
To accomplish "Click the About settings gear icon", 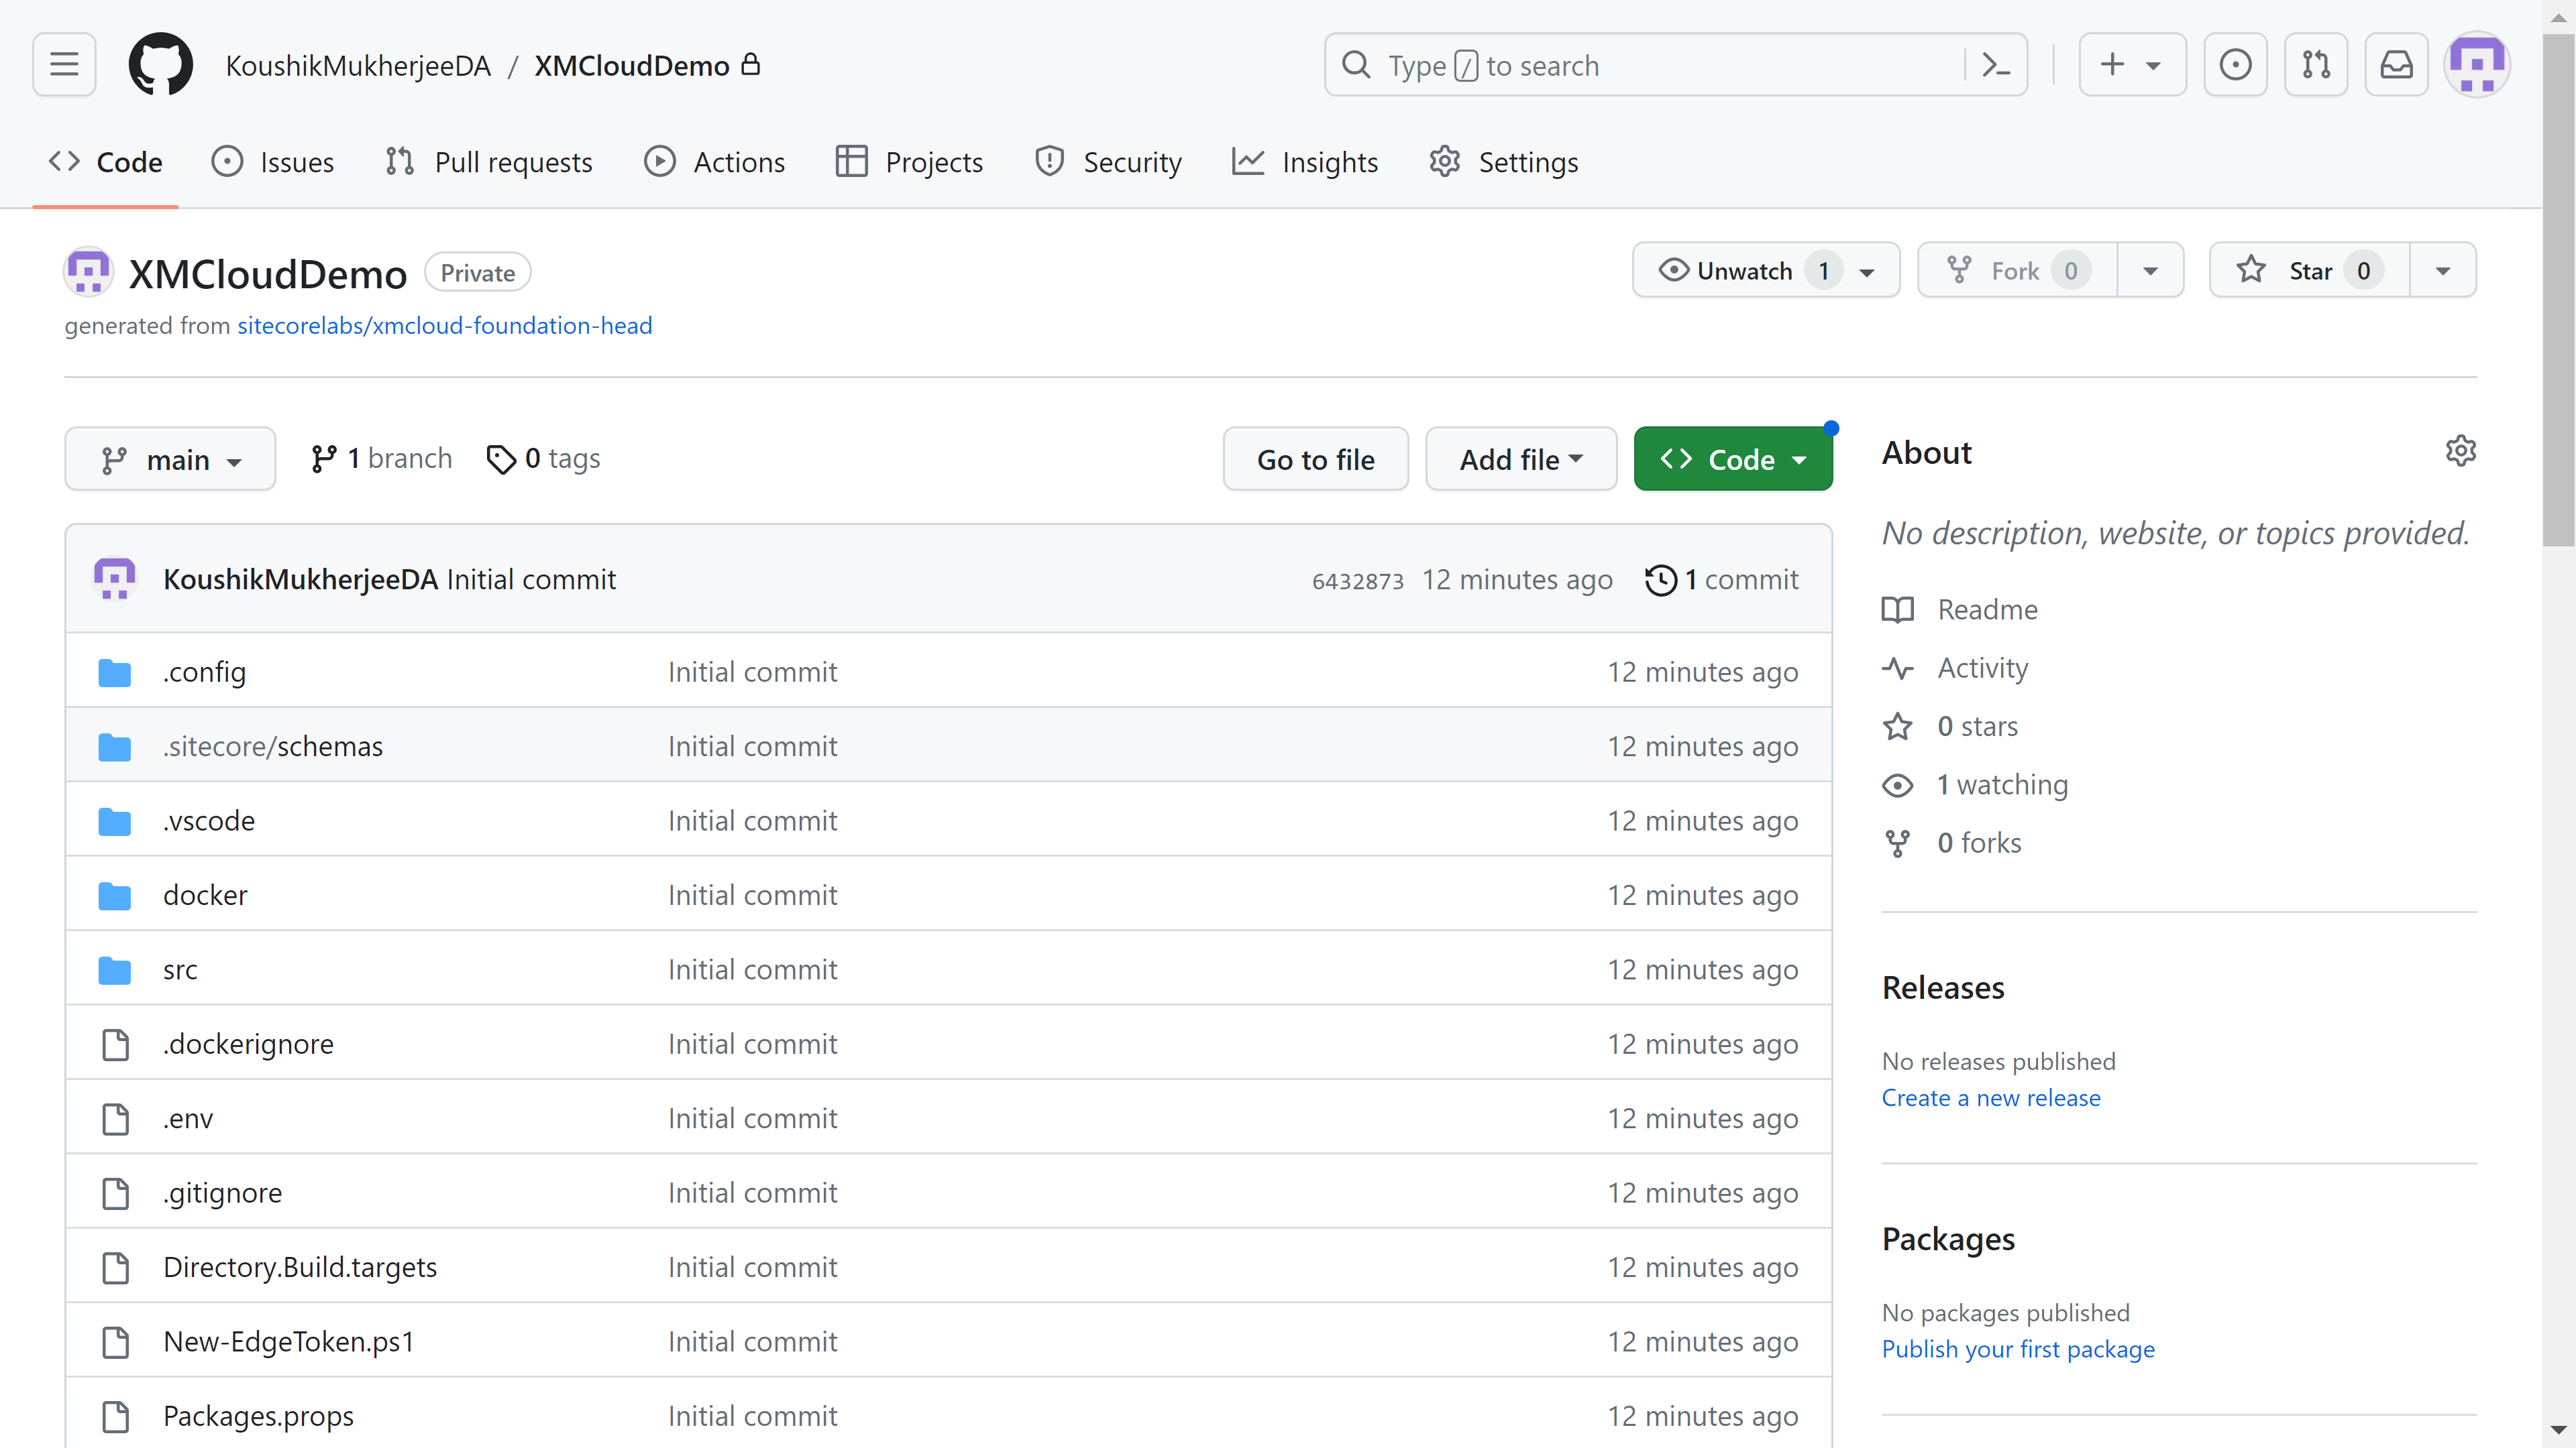I will (x=2460, y=450).
